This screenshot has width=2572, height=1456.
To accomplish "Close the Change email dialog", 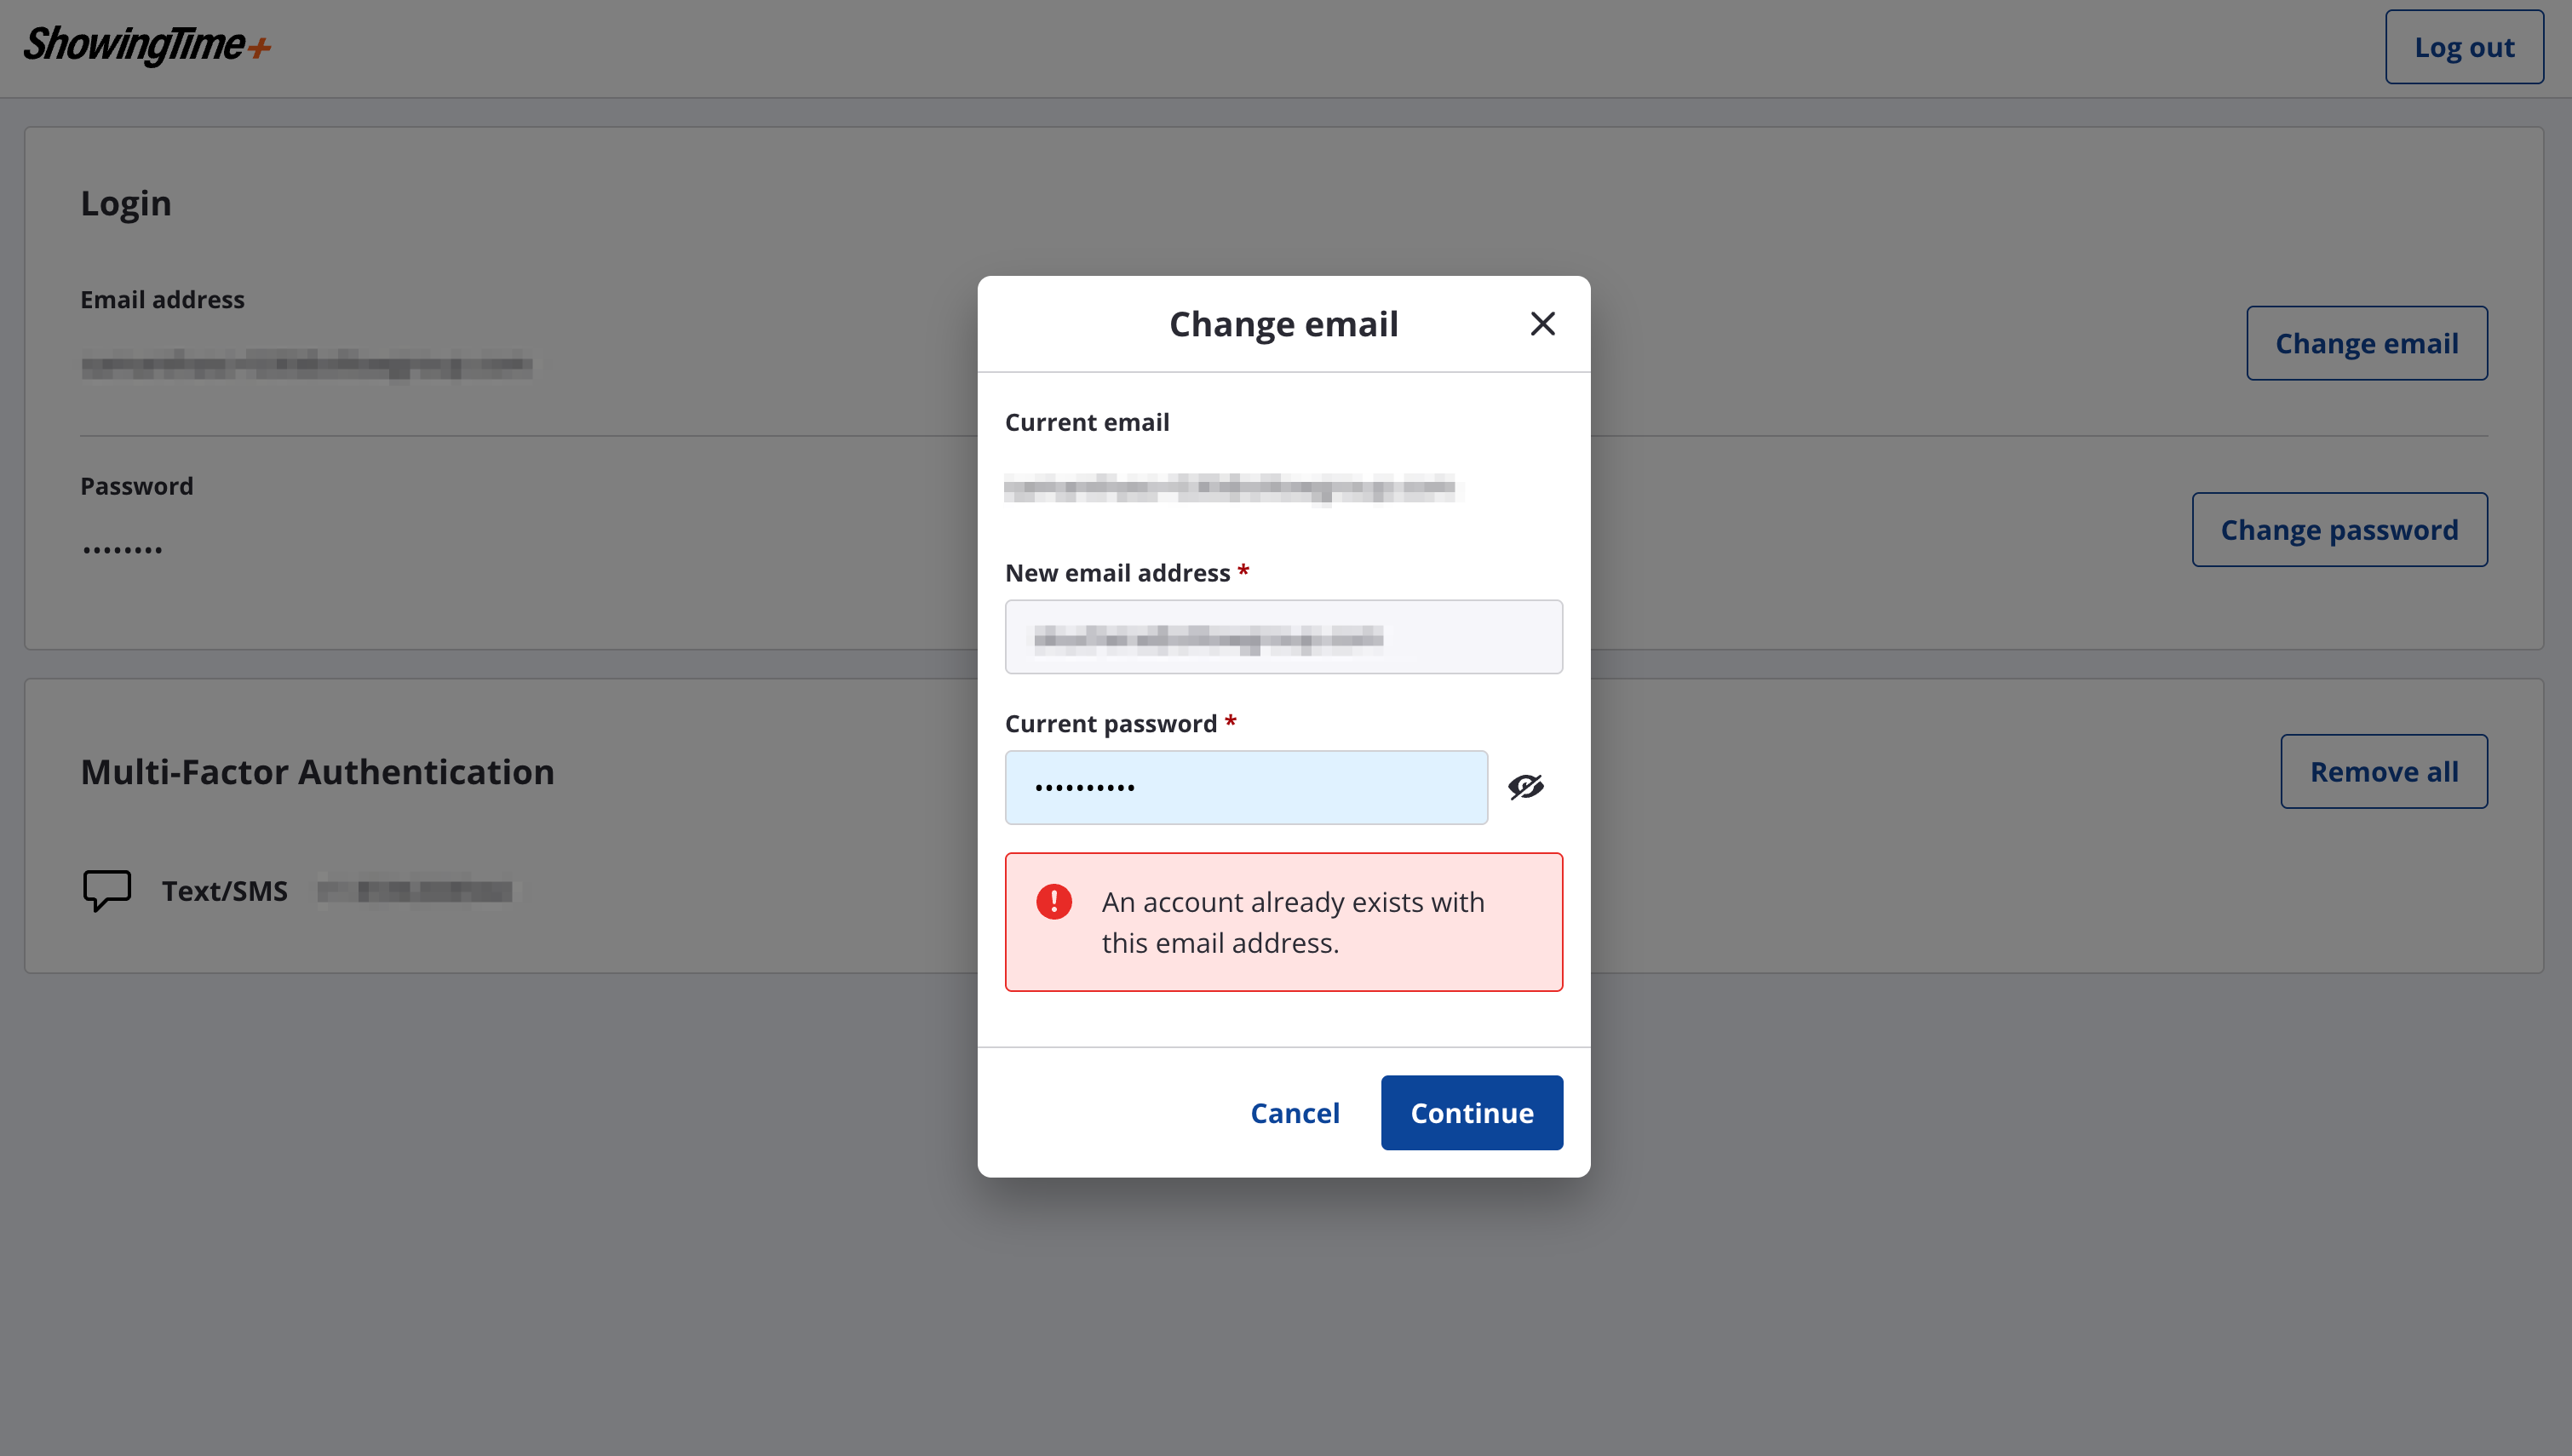I will click(x=1542, y=323).
